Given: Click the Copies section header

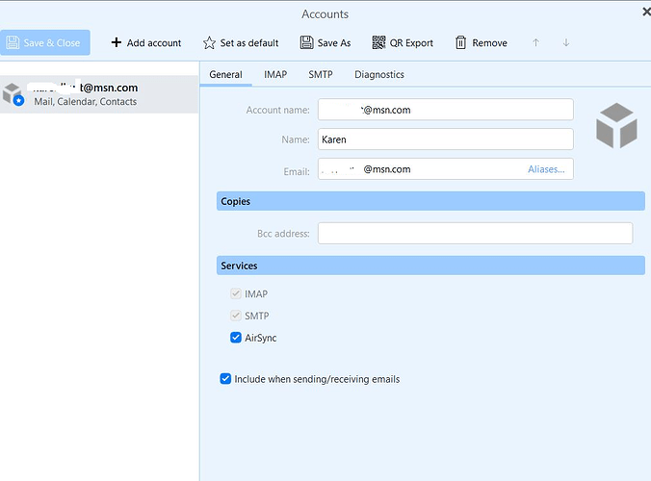Looking at the screenshot, I should (430, 201).
